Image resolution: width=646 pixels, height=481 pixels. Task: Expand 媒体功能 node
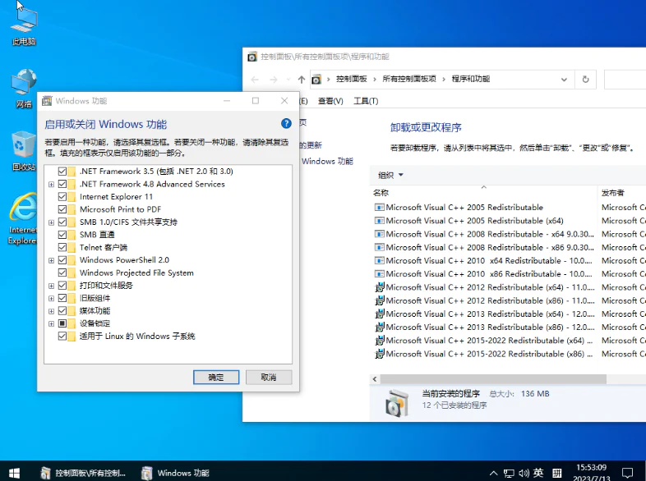point(51,311)
